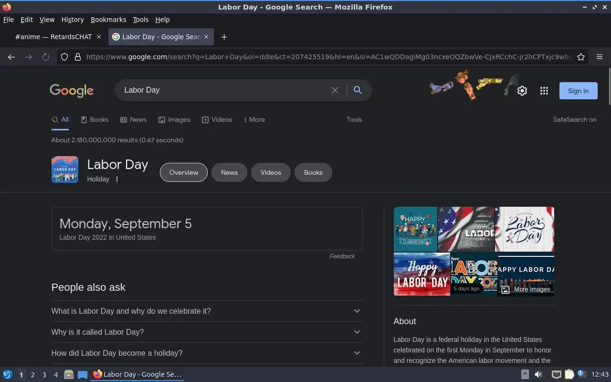Viewport: 611px width, 382px height.
Task: Open the File menu
Action: point(9,20)
